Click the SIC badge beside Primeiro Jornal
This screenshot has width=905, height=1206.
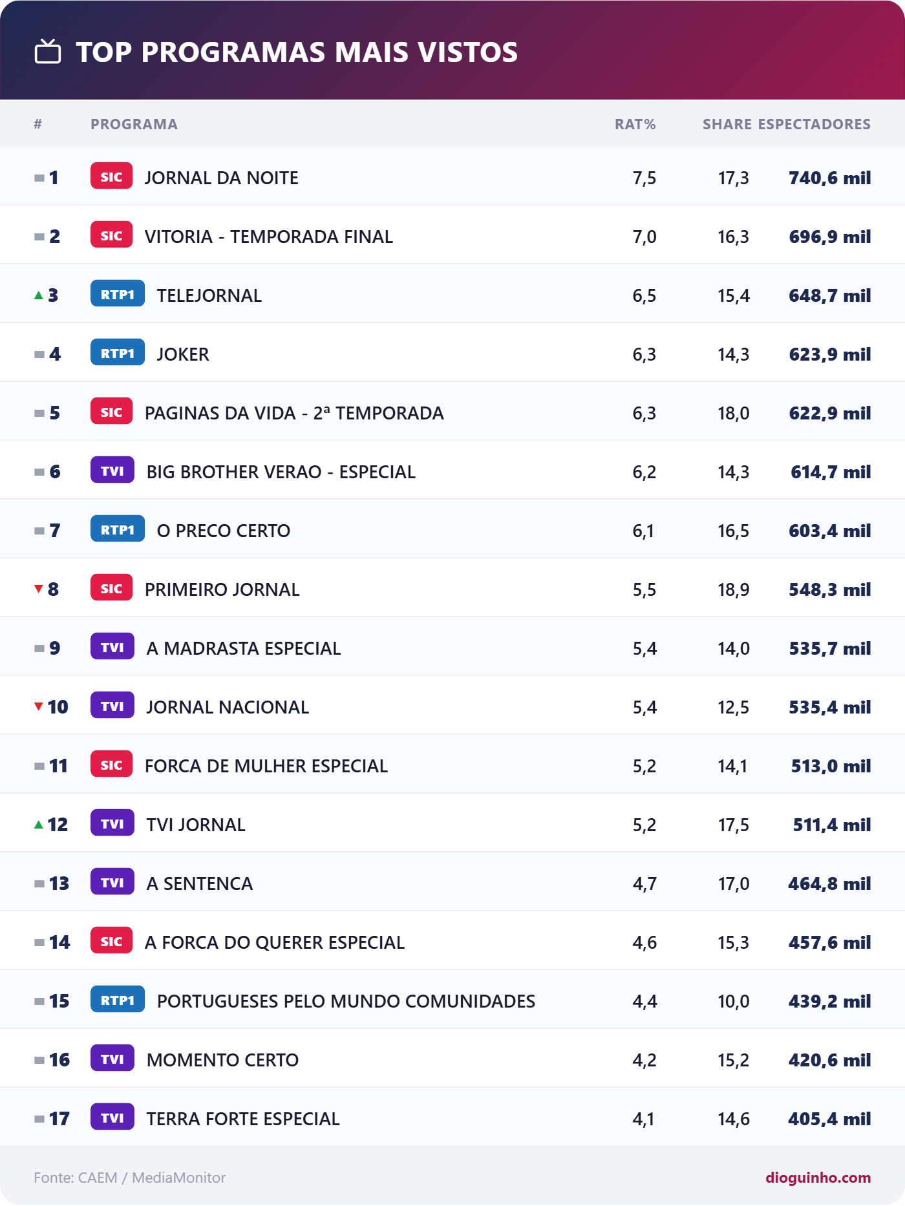pyautogui.click(x=111, y=588)
